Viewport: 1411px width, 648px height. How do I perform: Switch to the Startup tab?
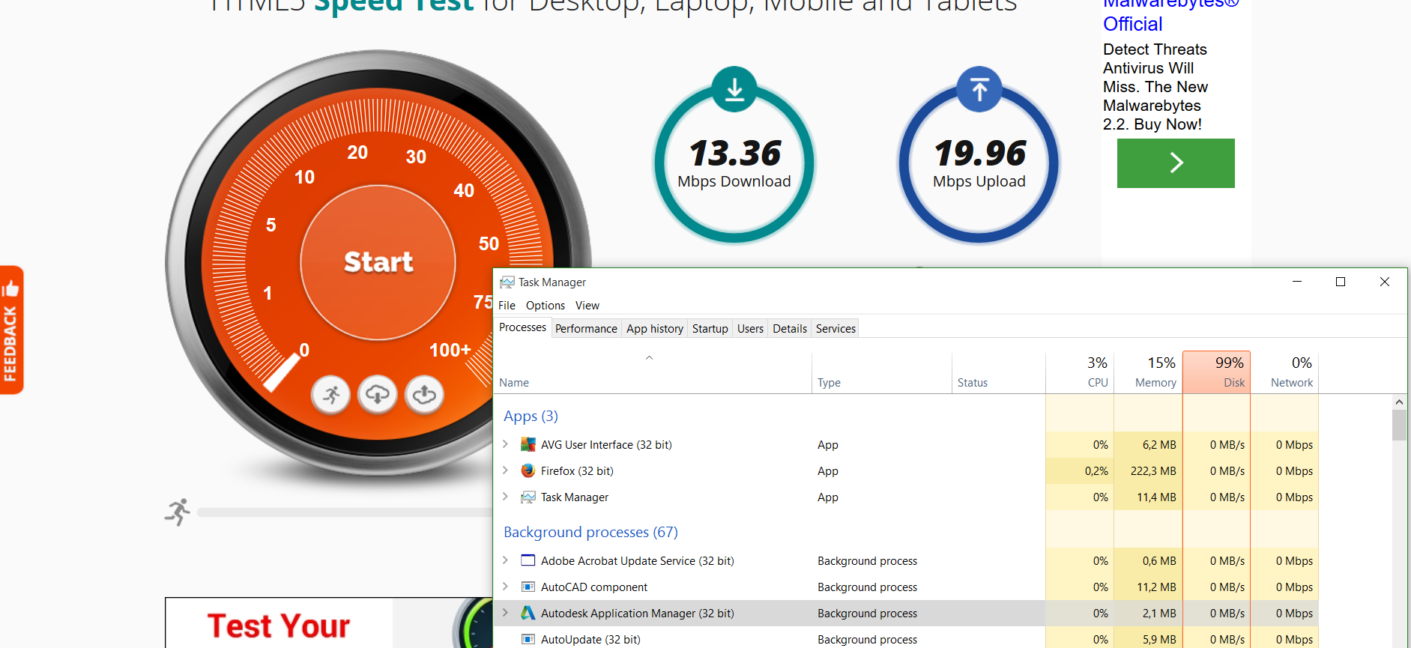[710, 328]
